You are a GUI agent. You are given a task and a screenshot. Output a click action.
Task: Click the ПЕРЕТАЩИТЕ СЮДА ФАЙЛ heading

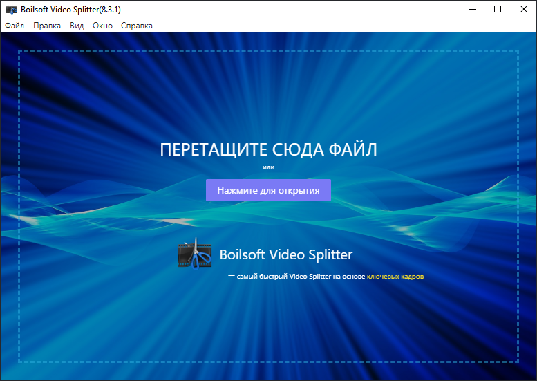click(268, 150)
